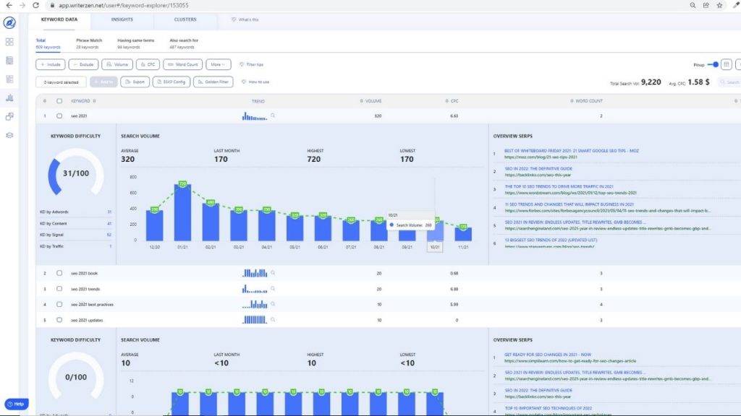Viewport: 741px width, 416px height.
Task: Click the SERP Config button
Action: [172, 82]
